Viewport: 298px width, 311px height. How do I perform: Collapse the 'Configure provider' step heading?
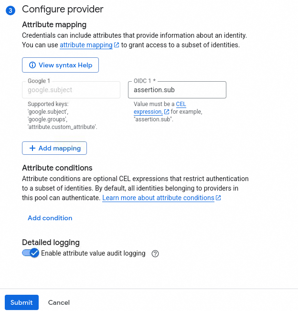(63, 9)
